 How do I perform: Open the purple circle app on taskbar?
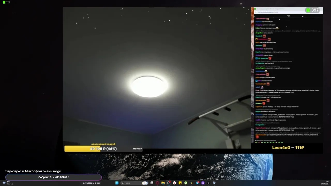pos(203,183)
